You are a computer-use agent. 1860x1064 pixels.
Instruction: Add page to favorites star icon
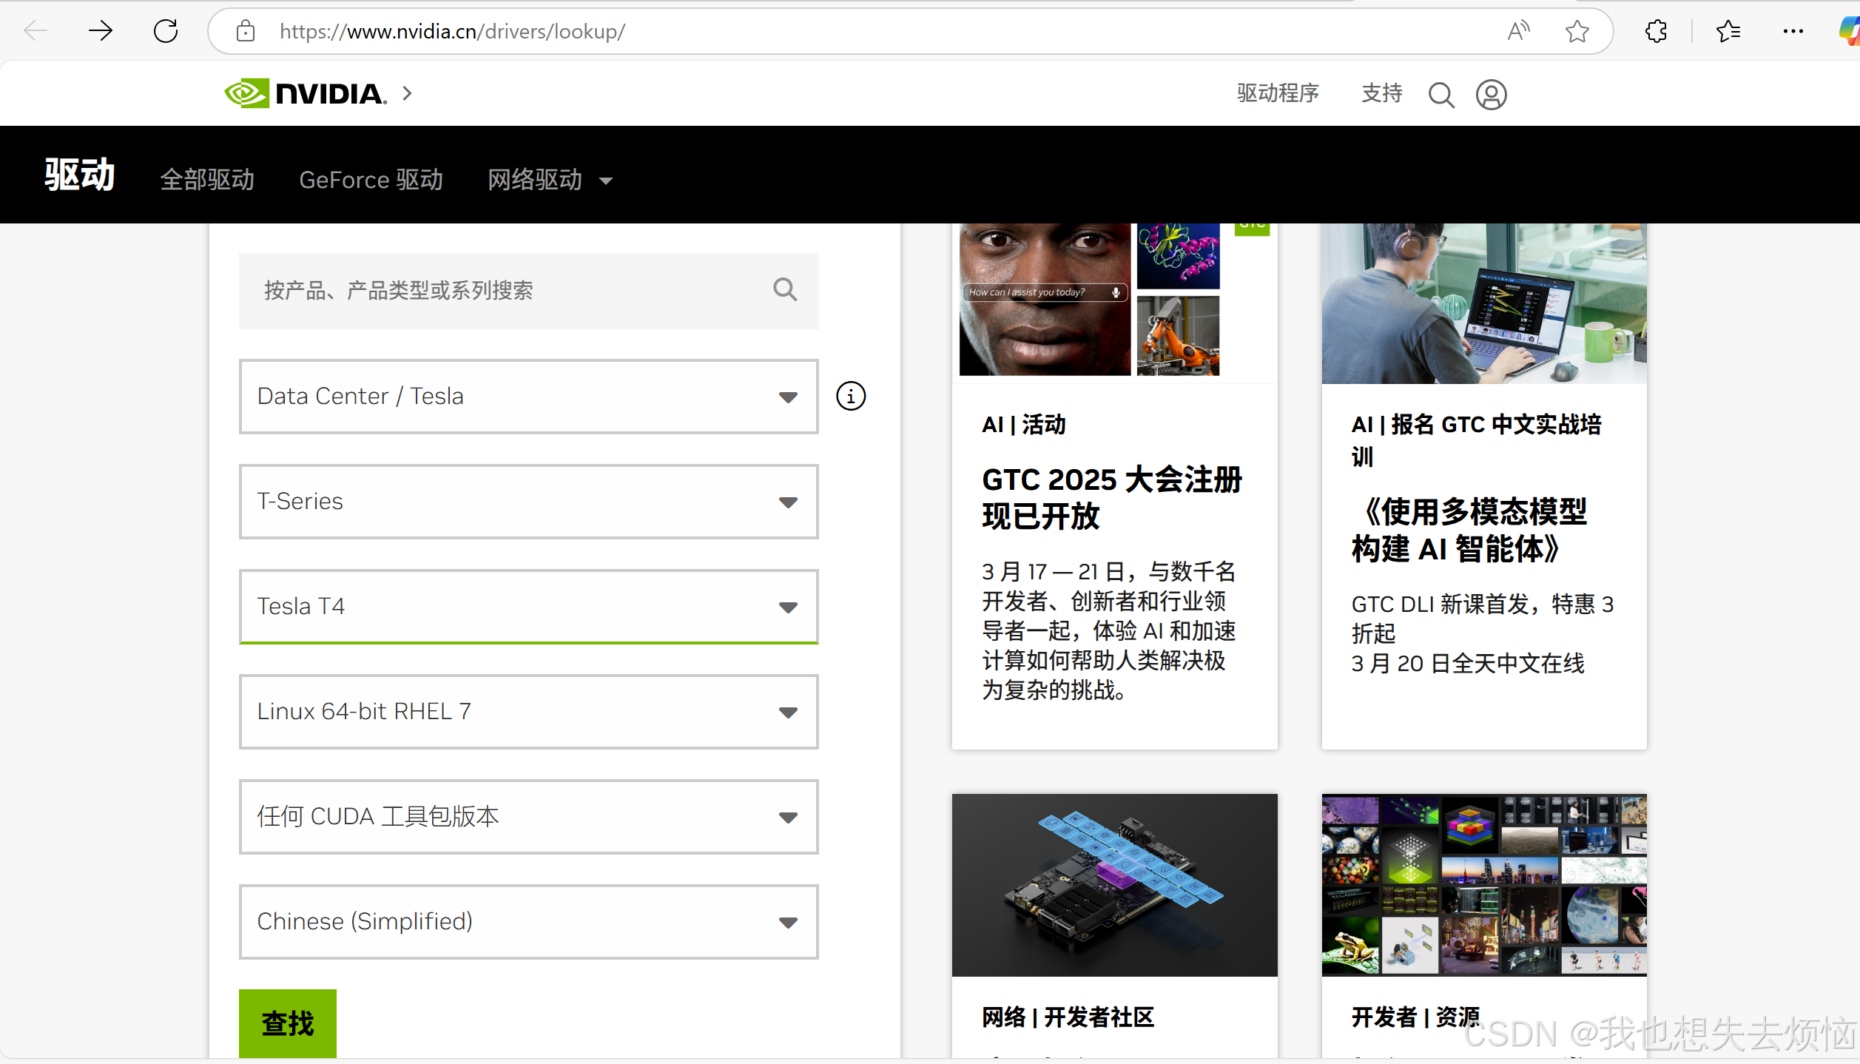1577,31
